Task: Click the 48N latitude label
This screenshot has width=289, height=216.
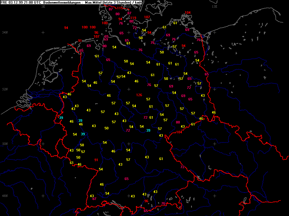Action: [5, 196]
